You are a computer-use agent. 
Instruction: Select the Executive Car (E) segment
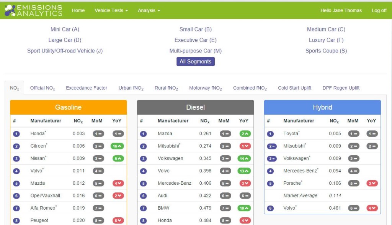(x=196, y=40)
